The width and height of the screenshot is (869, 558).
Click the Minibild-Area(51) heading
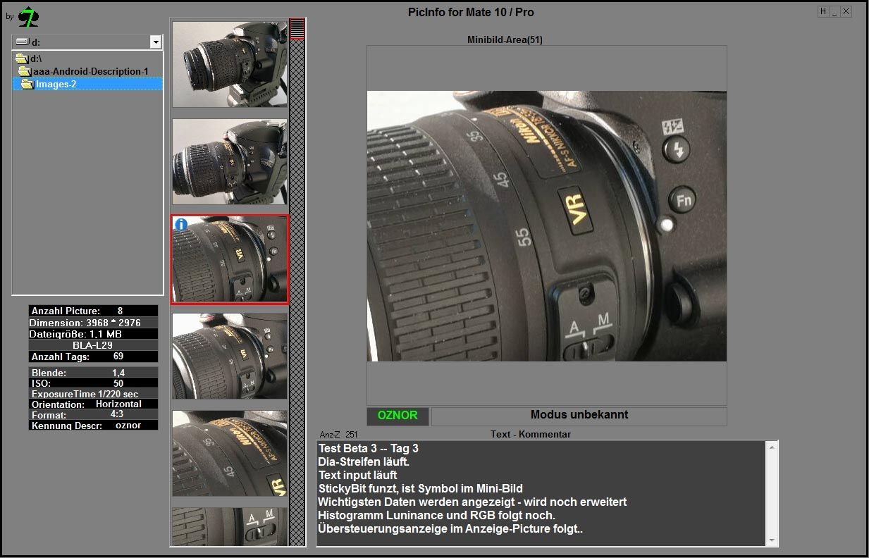click(505, 40)
